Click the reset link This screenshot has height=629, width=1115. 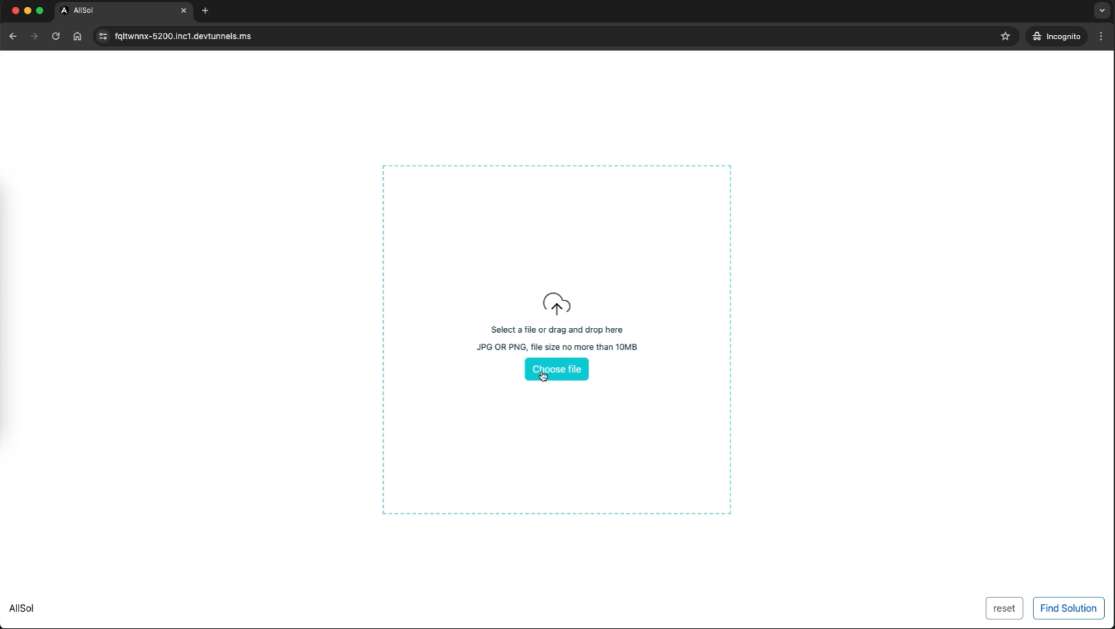pos(1004,608)
